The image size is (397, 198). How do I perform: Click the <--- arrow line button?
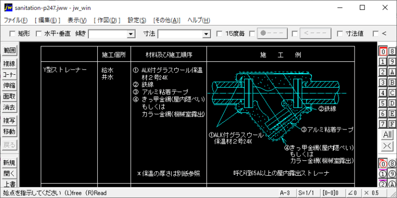point(315,34)
